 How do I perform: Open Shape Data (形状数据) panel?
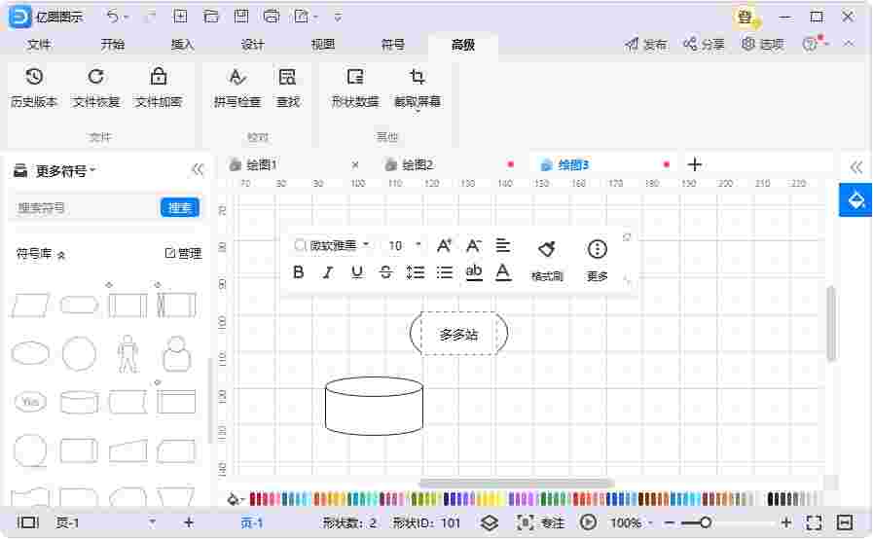[x=354, y=88]
